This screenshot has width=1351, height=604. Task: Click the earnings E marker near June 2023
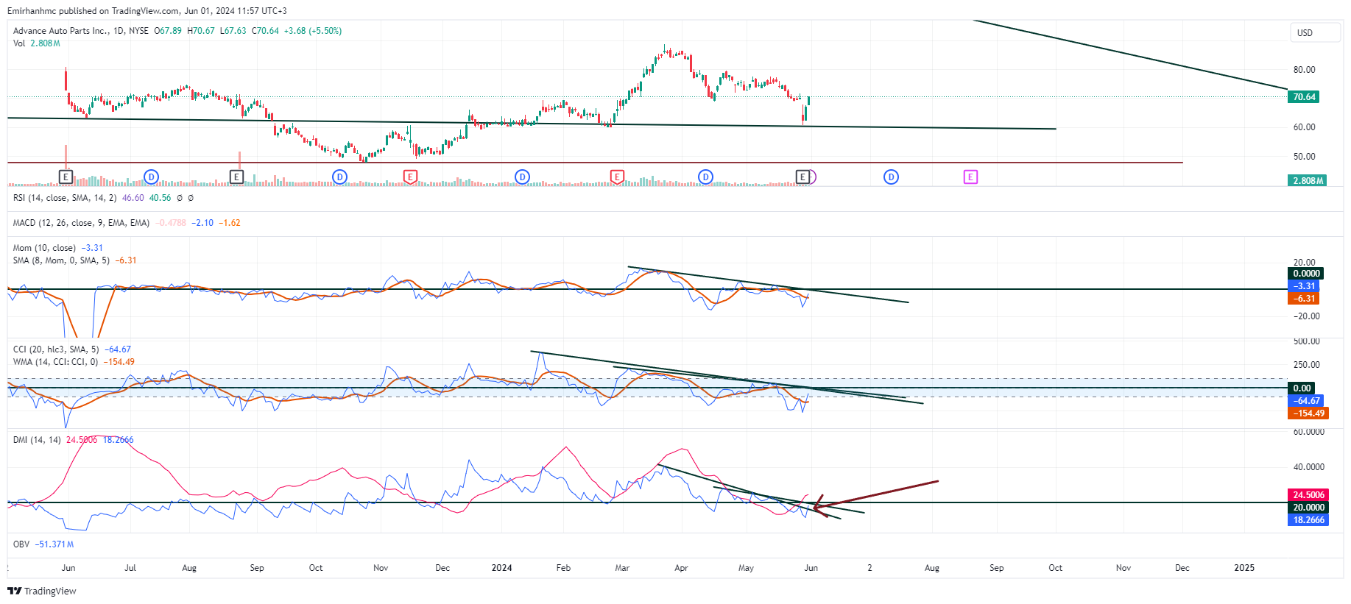point(66,177)
